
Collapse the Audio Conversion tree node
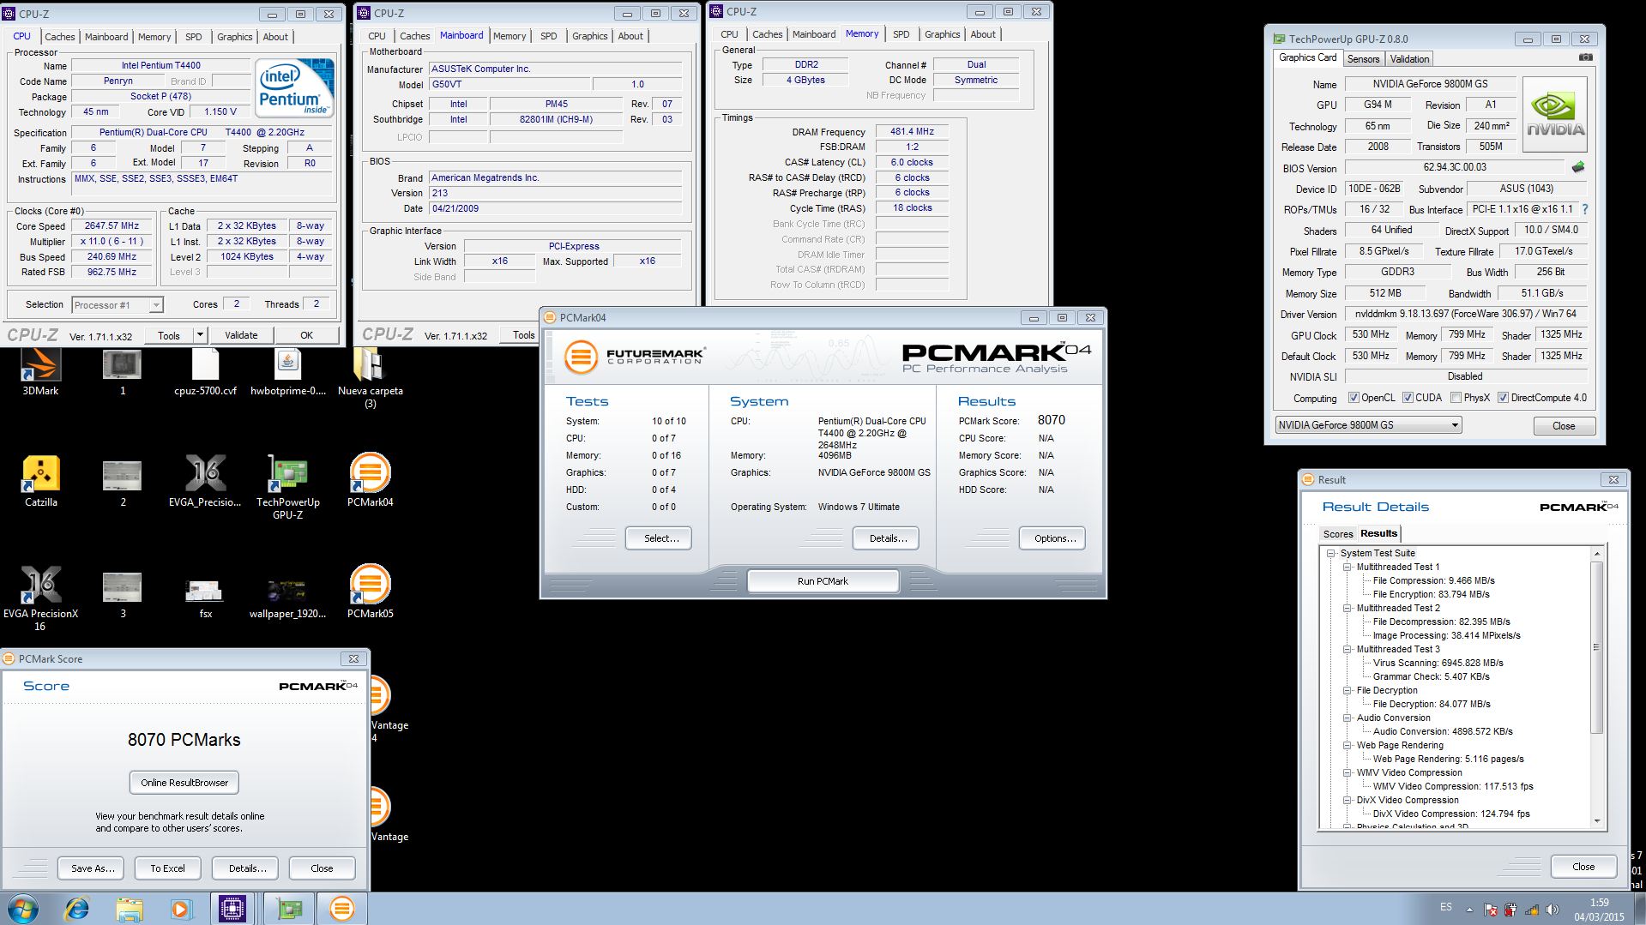[1348, 718]
